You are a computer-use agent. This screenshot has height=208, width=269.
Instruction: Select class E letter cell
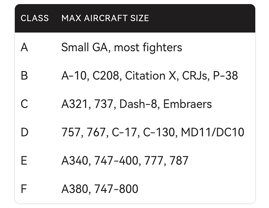pos(24,161)
